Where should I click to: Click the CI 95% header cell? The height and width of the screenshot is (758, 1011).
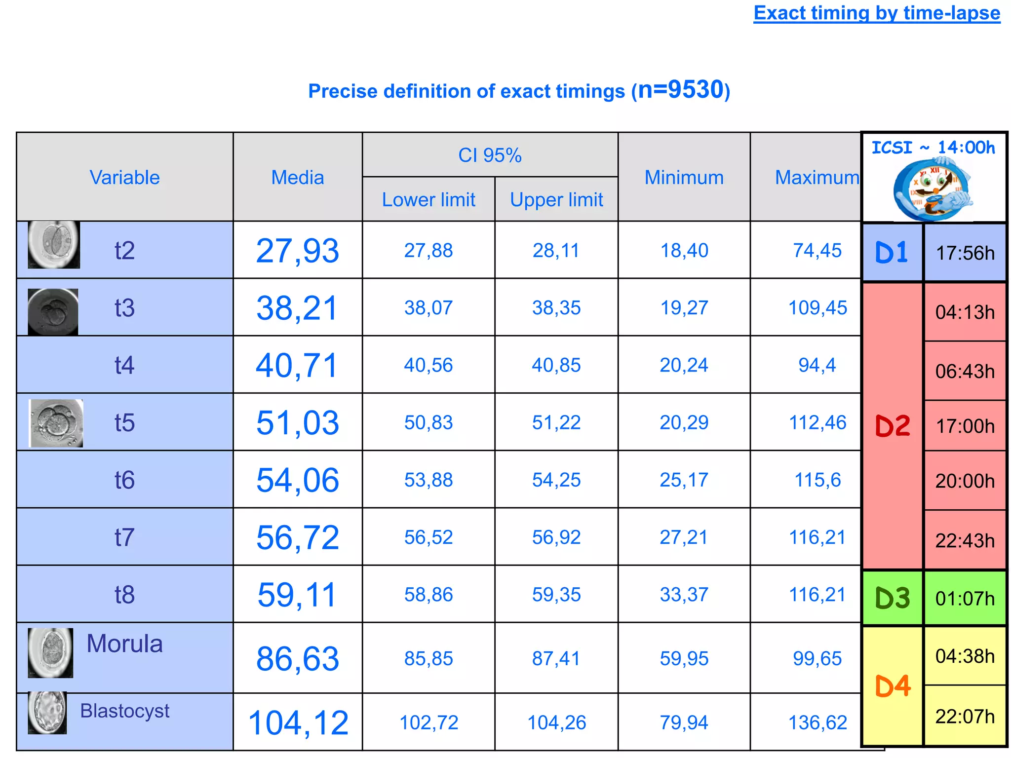[x=490, y=155]
